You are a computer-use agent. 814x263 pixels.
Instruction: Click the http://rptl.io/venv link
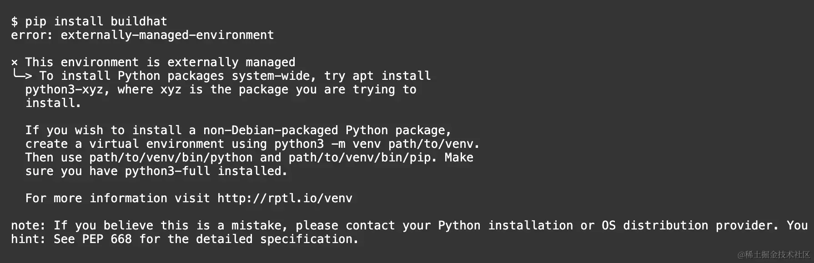point(285,198)
